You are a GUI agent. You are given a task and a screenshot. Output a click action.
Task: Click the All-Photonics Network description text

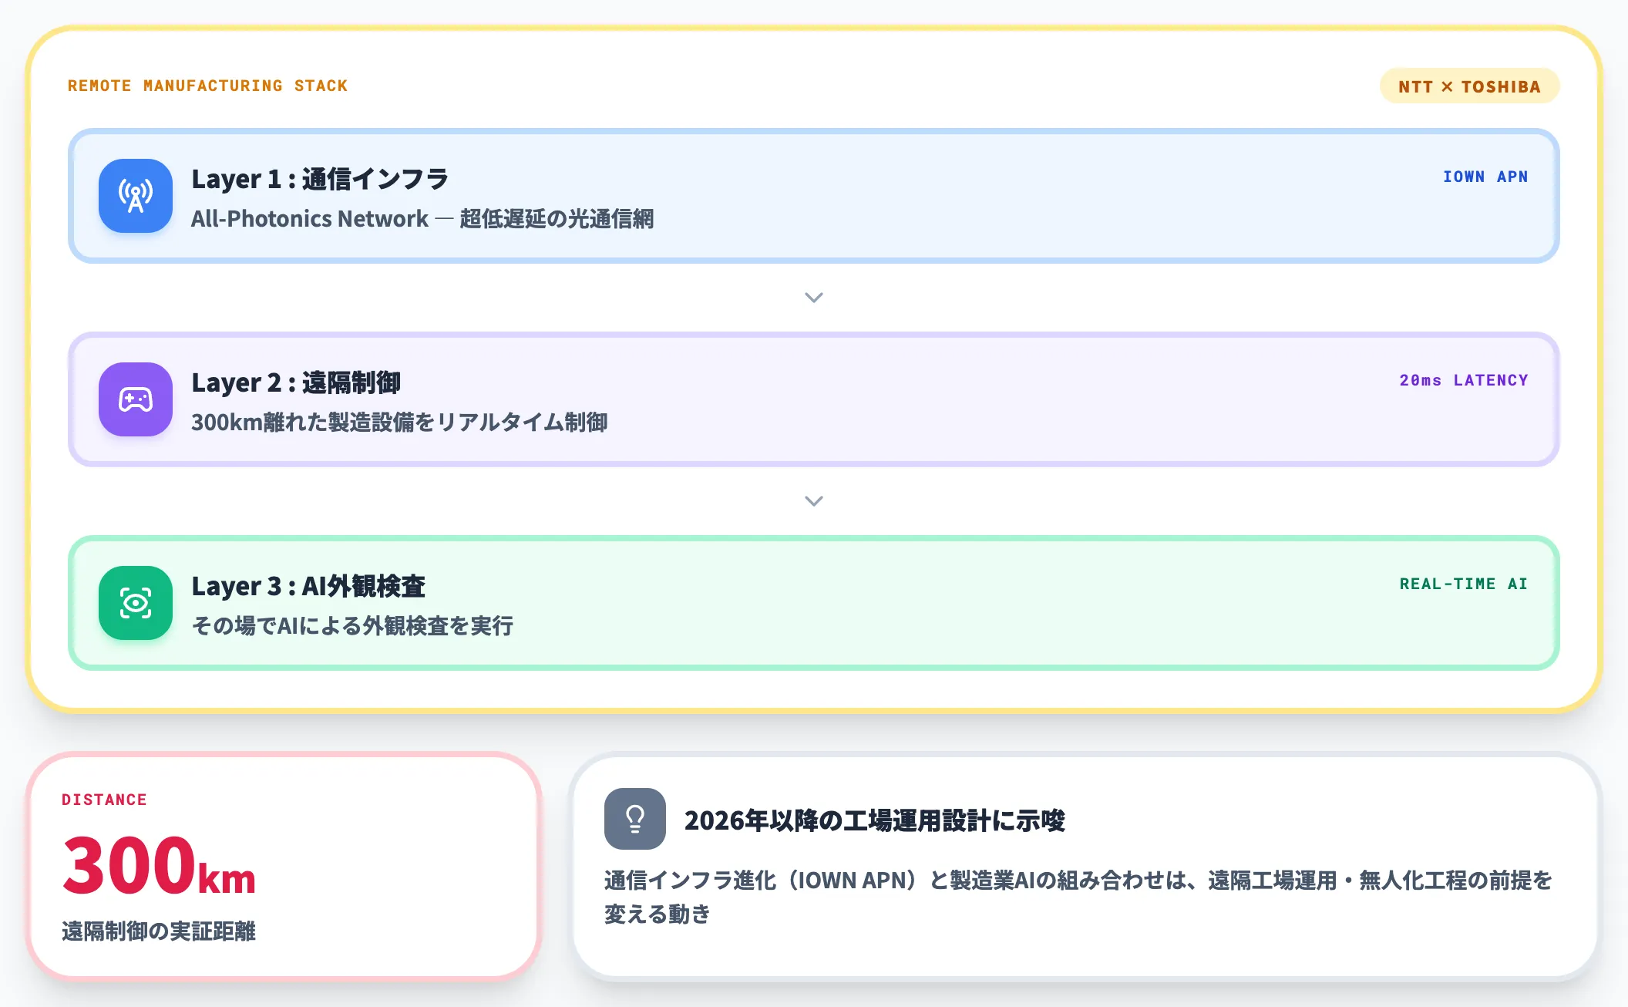coord(422,219)
